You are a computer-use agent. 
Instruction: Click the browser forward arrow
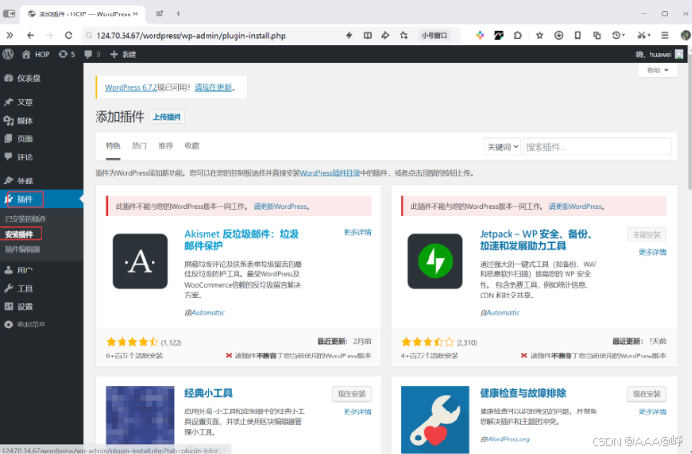pos(49,35)
